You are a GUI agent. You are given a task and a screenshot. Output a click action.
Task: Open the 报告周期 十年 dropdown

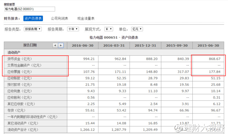pyautogui.click(x=73, y=29)
